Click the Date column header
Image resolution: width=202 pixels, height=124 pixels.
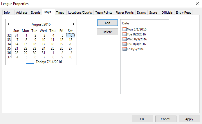[x=140, y=23]
